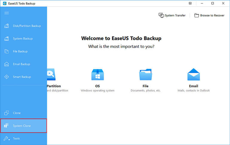Click the Clone icon in sidebar

(7, 113)
